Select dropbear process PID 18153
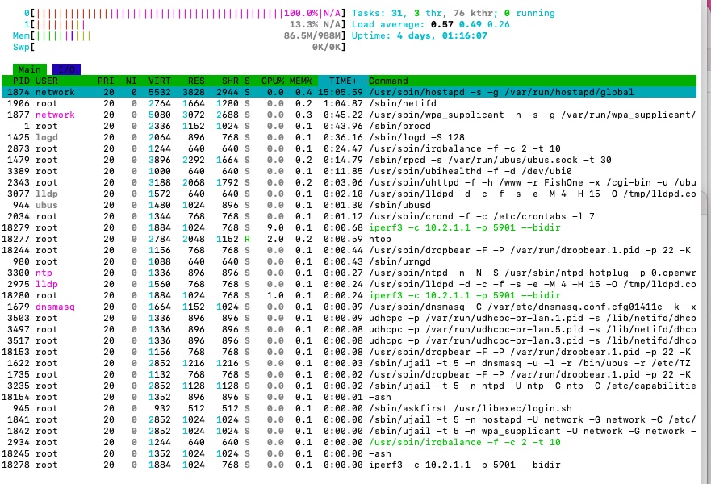The width and height of the screenshot is (711, 484). pos(349,353)
